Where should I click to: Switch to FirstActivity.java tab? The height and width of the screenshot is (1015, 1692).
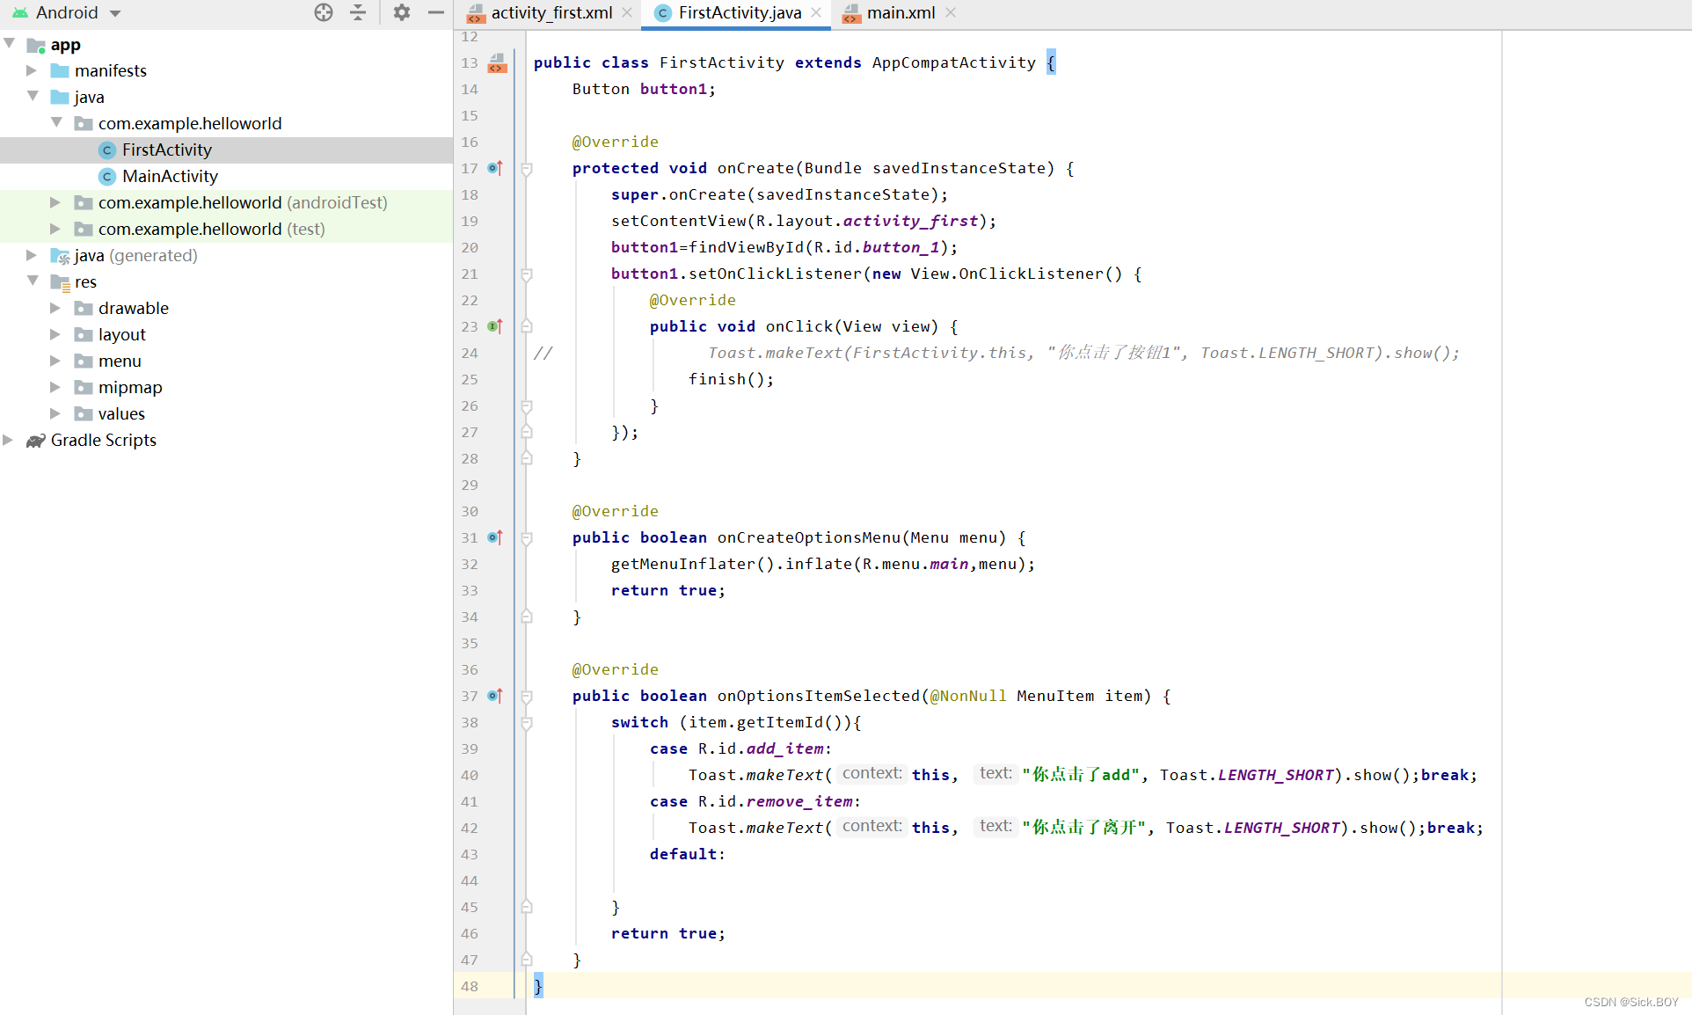[x=740, y=12]
